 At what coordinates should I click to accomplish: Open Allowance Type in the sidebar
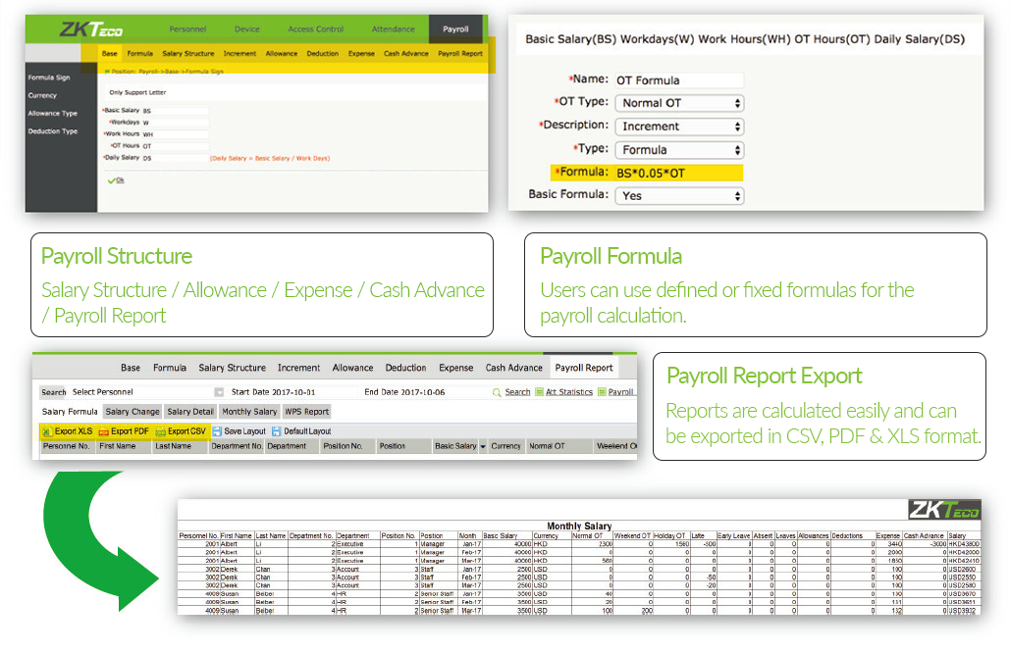[x=52, y=114]
